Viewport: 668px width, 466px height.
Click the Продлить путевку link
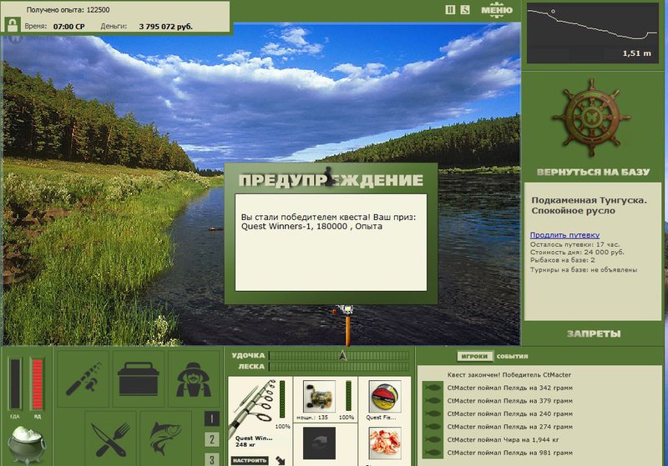[x=564, y=235]
